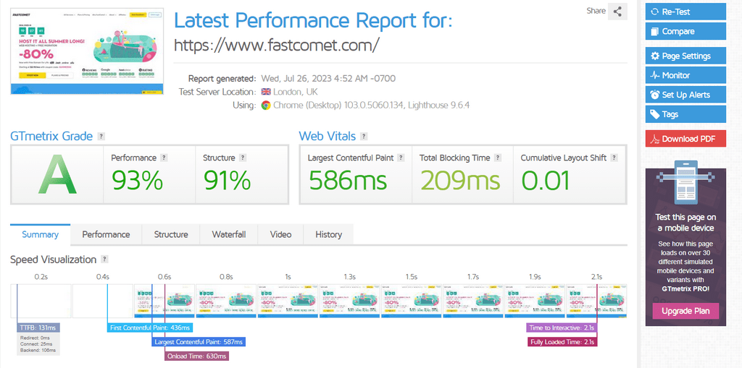
Task: Click Total Blocking Time help icon
Action: click(x=498, y=158)
